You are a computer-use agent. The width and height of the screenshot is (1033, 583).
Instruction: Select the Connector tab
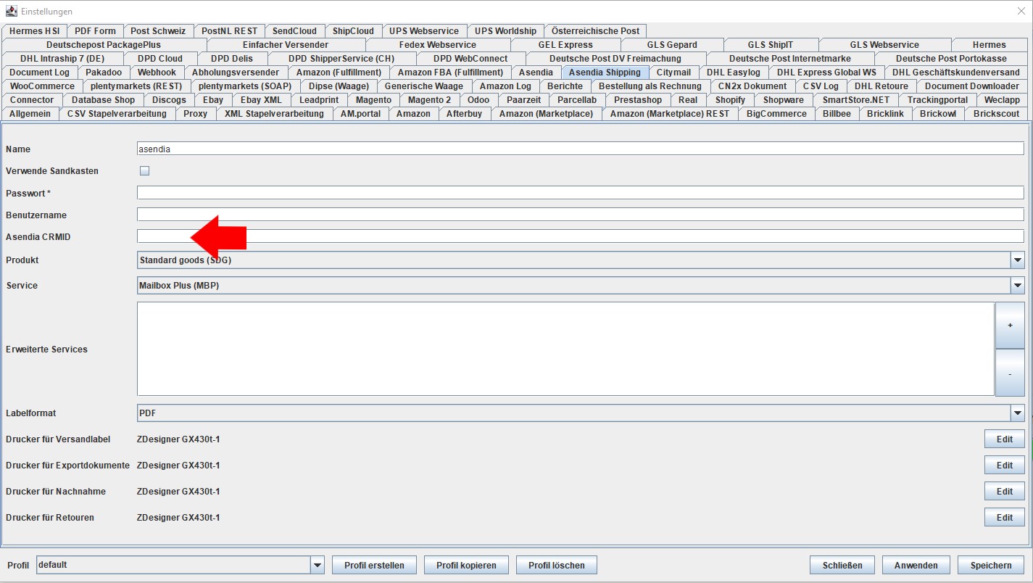tap(32, 100)
